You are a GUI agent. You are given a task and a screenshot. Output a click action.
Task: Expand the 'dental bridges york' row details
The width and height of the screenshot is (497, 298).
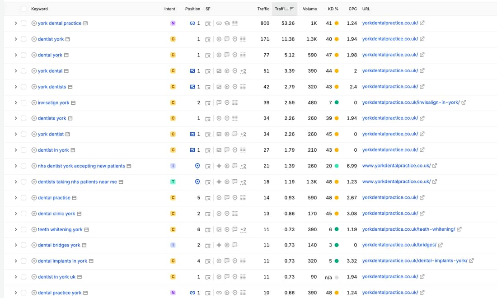(x=15, y=245)
